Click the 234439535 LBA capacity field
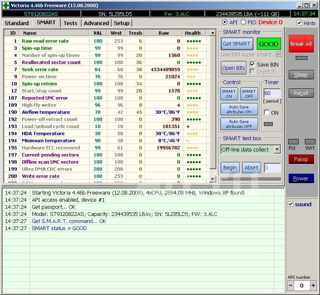 coord(248,14)
